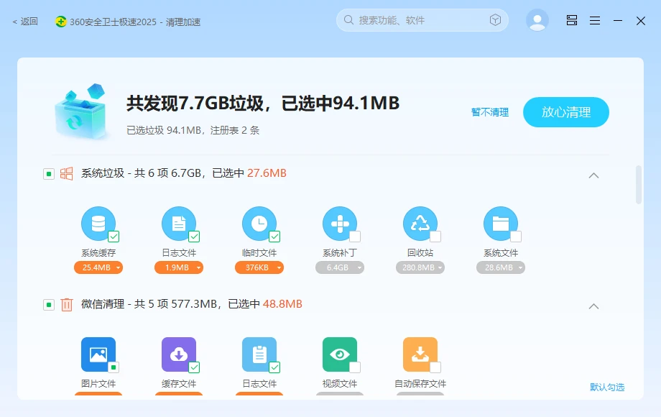Minimize the 360 window
This screenshot has width=661, height=417.
(618, 20)
